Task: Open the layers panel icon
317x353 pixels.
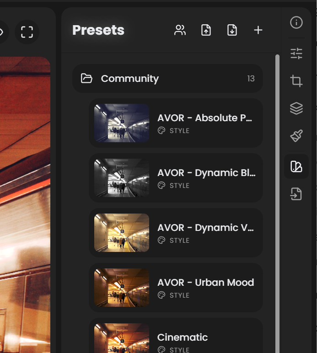Action: 296,108
